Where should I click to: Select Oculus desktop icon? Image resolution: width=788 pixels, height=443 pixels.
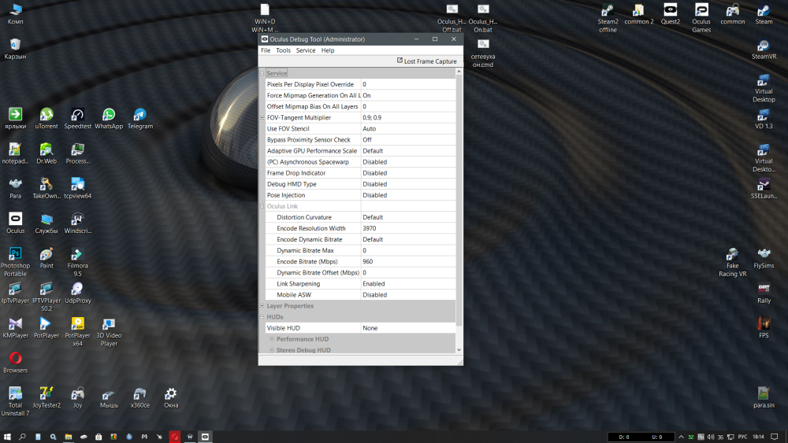tap(15, 223)
